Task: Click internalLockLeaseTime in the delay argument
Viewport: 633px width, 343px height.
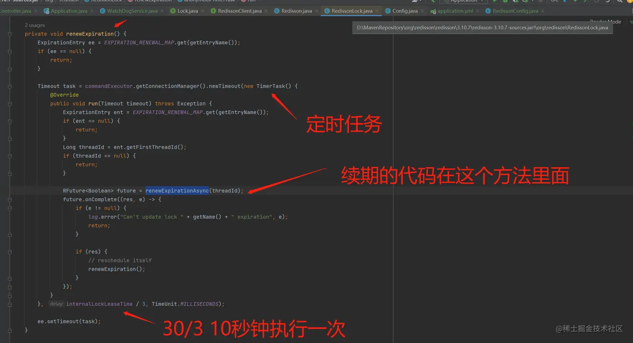Action: coord(99,304)
